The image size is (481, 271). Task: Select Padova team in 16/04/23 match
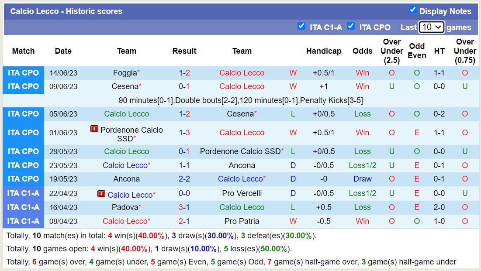click(x=125, y=207)
